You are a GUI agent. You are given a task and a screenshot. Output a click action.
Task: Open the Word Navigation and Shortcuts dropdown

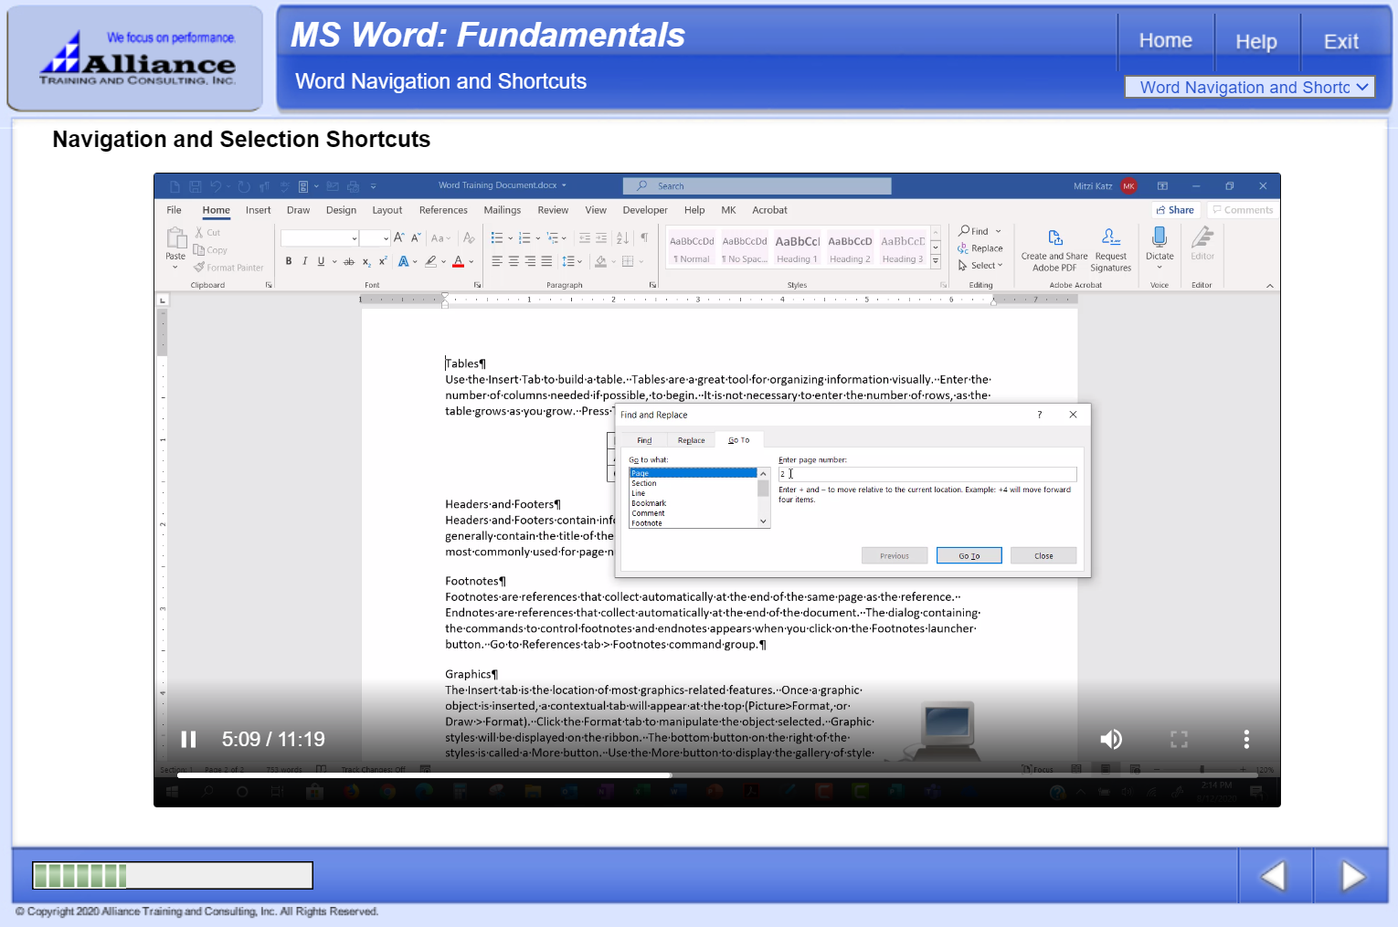[1249, 87]
